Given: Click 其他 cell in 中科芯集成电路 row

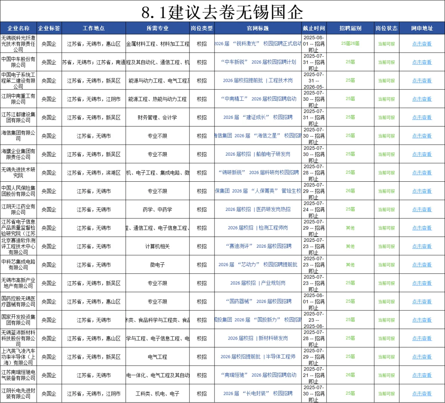Looking at the screenshot, I should tap(350, 265).
